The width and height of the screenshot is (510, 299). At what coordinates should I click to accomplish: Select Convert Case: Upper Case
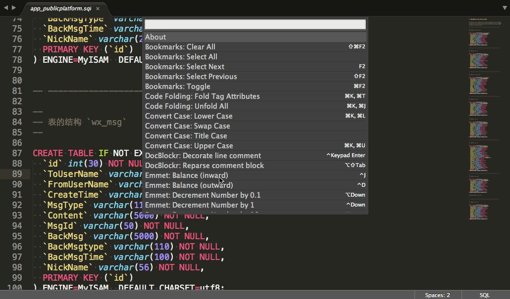(255, 146)
